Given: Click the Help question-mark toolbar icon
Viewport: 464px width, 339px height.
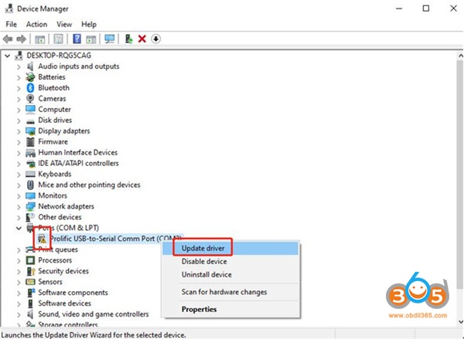Looking at the screenshot, I should pyautogui.click(x=77, y=39).
